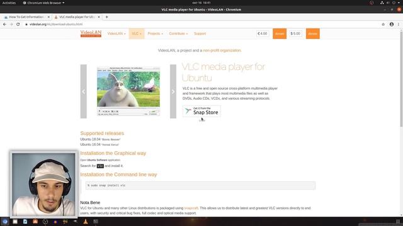Click the white files icon in the taskbar

[15, 222]
